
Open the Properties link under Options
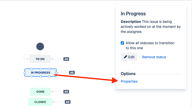pos(129,81)
